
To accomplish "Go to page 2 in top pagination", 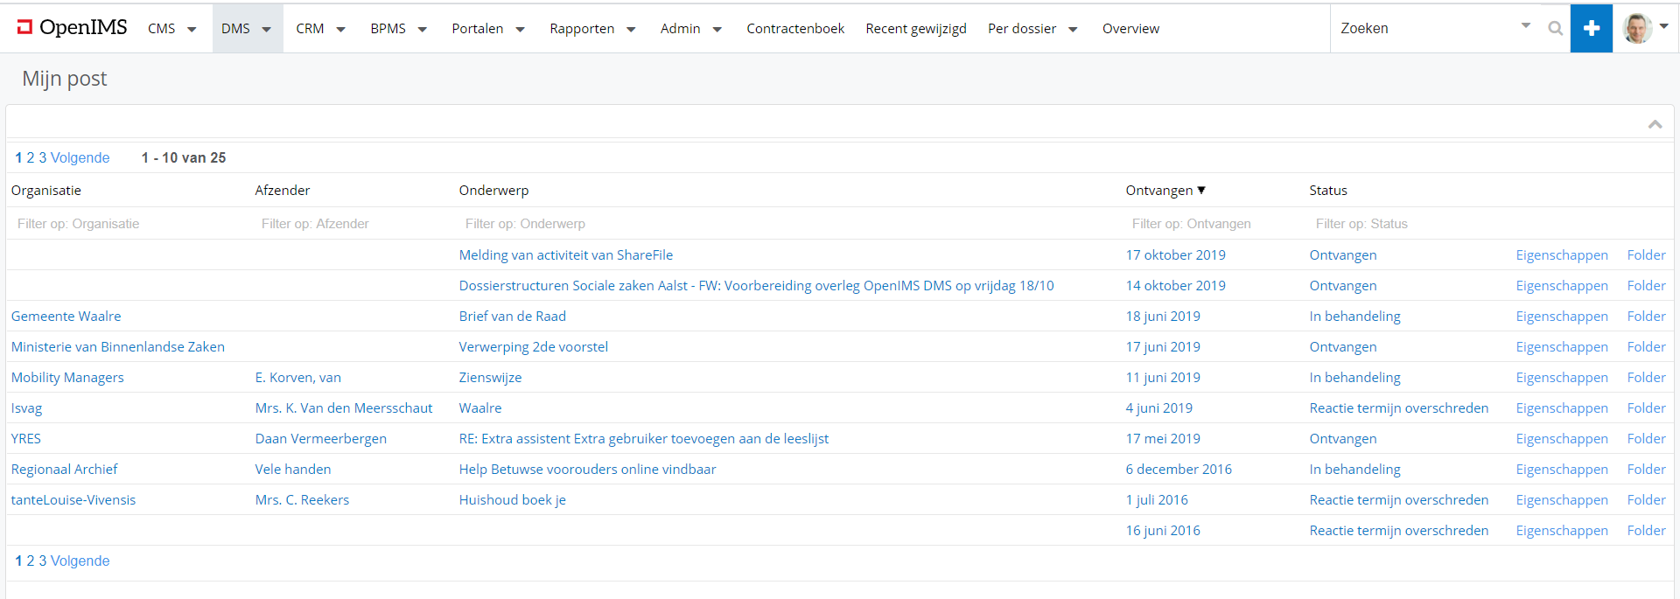I will [x=31, y=158].
